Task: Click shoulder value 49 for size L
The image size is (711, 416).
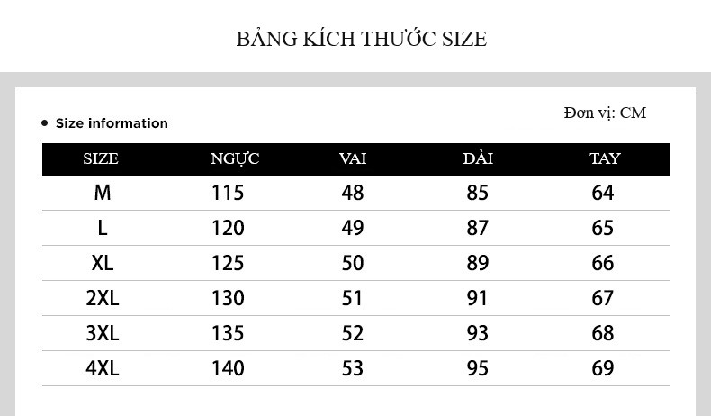Action: coord(353,228)
